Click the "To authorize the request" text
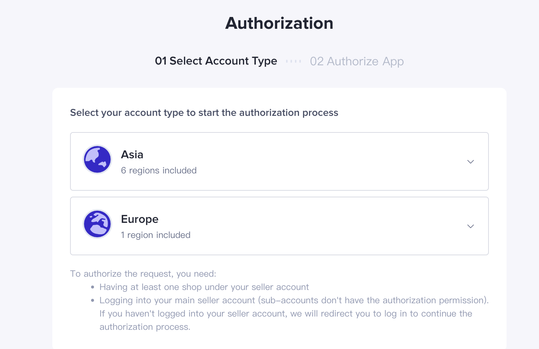The width and height of the screenshot is (539, 349). point(143,274)
